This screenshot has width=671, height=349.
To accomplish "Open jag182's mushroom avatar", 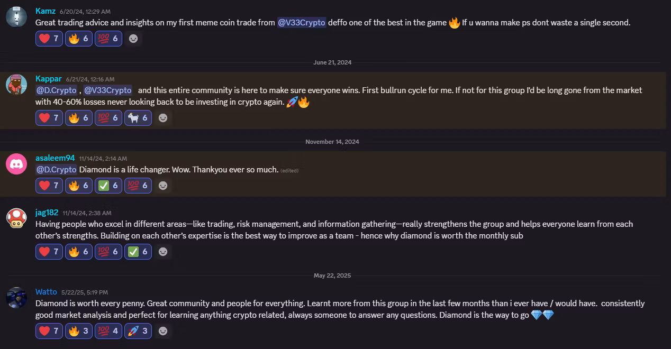I will click(x=16, y=218).
